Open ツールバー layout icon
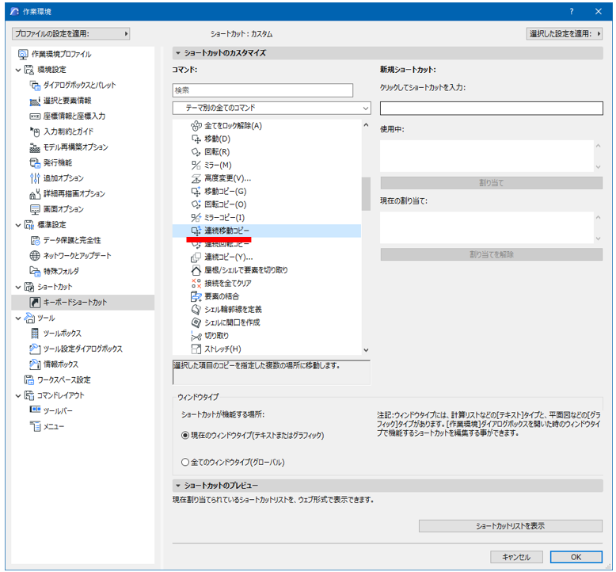Image resolution: width=616 pixels, height=572 pixels. (35, 410)
